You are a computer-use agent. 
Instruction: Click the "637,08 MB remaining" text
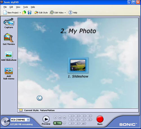(21, 124)
